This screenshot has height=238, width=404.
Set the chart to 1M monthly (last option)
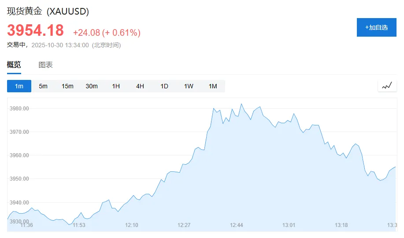[213, 86]
